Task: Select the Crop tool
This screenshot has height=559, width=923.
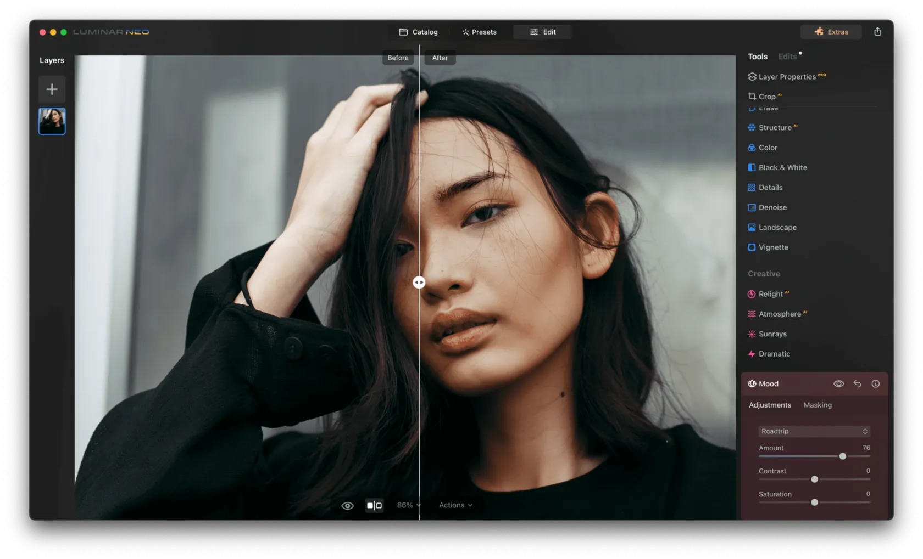Action: [x=766, y=97]
